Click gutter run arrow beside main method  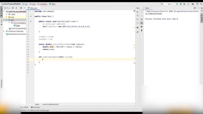coord(31,22)
